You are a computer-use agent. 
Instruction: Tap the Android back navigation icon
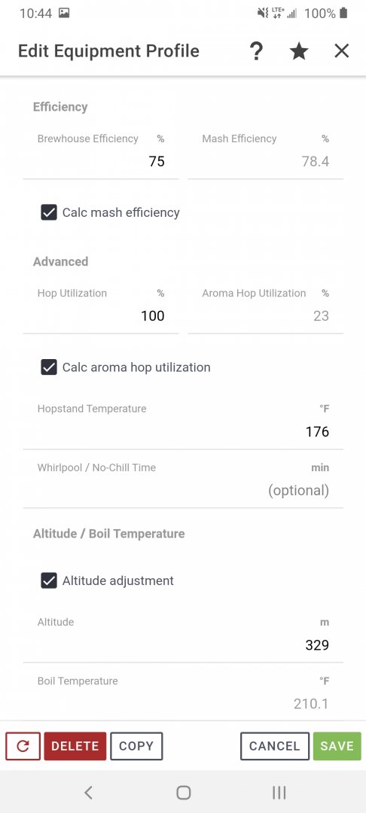(x=89, y=792)
